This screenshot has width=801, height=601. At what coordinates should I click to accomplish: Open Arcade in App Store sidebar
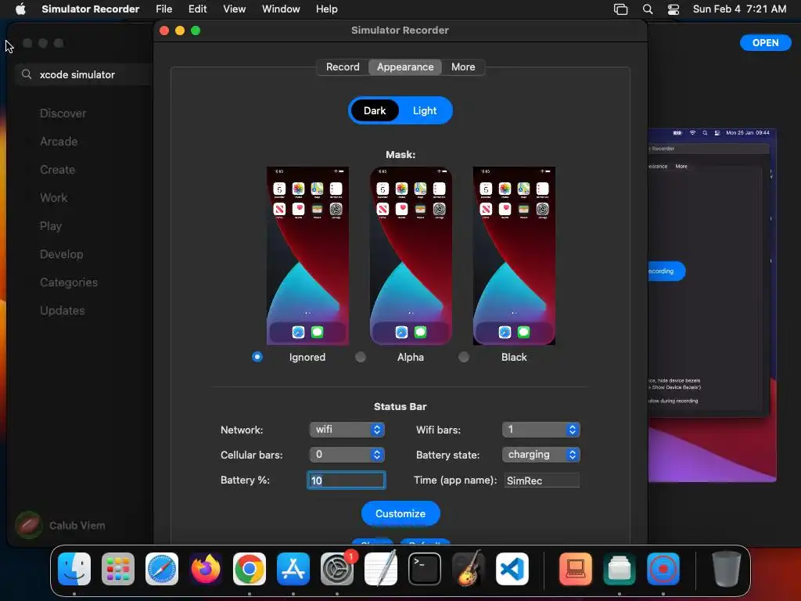[59, 142]
